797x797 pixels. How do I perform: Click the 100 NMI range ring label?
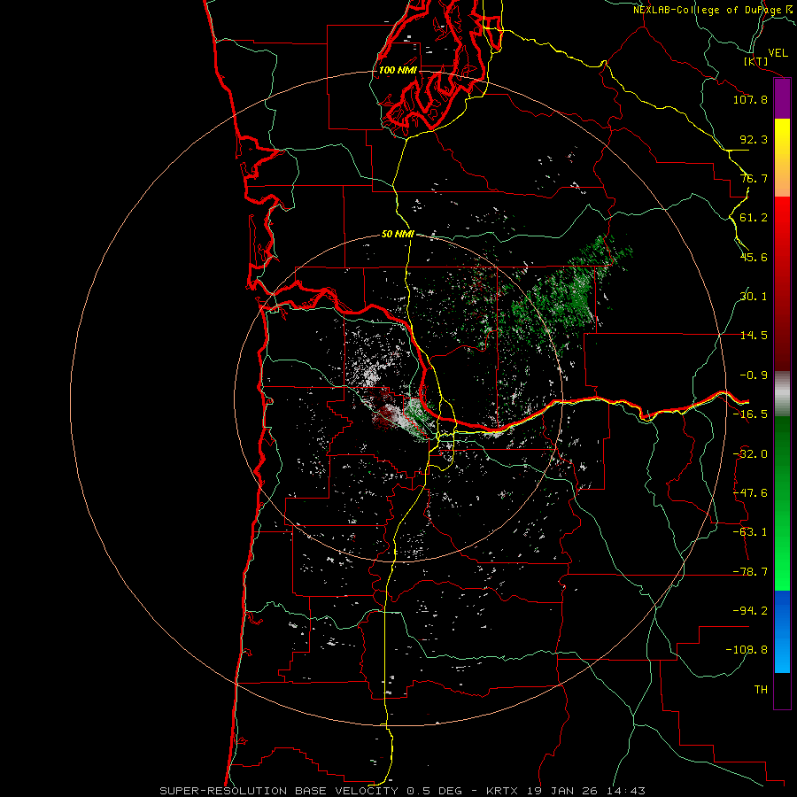(x=398, y=70)
